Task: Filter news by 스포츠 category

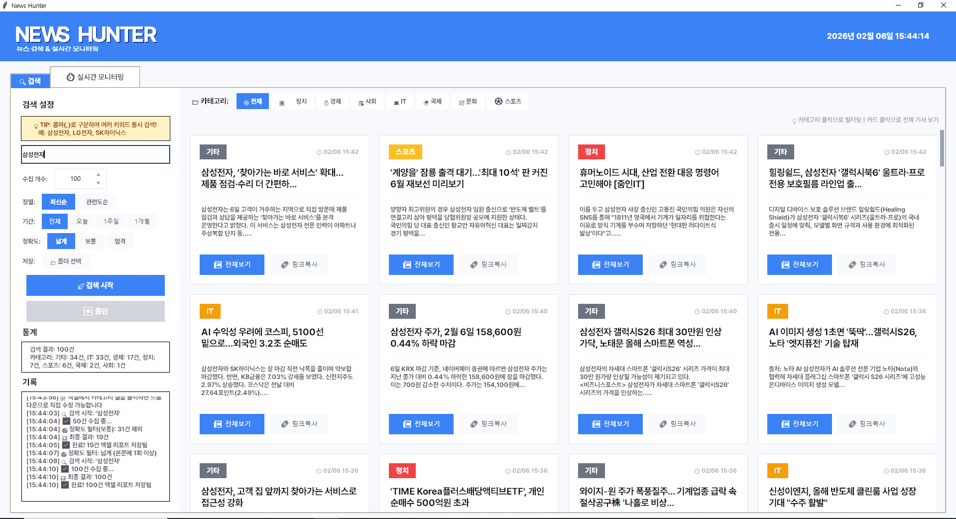Action: click(508, 101)
